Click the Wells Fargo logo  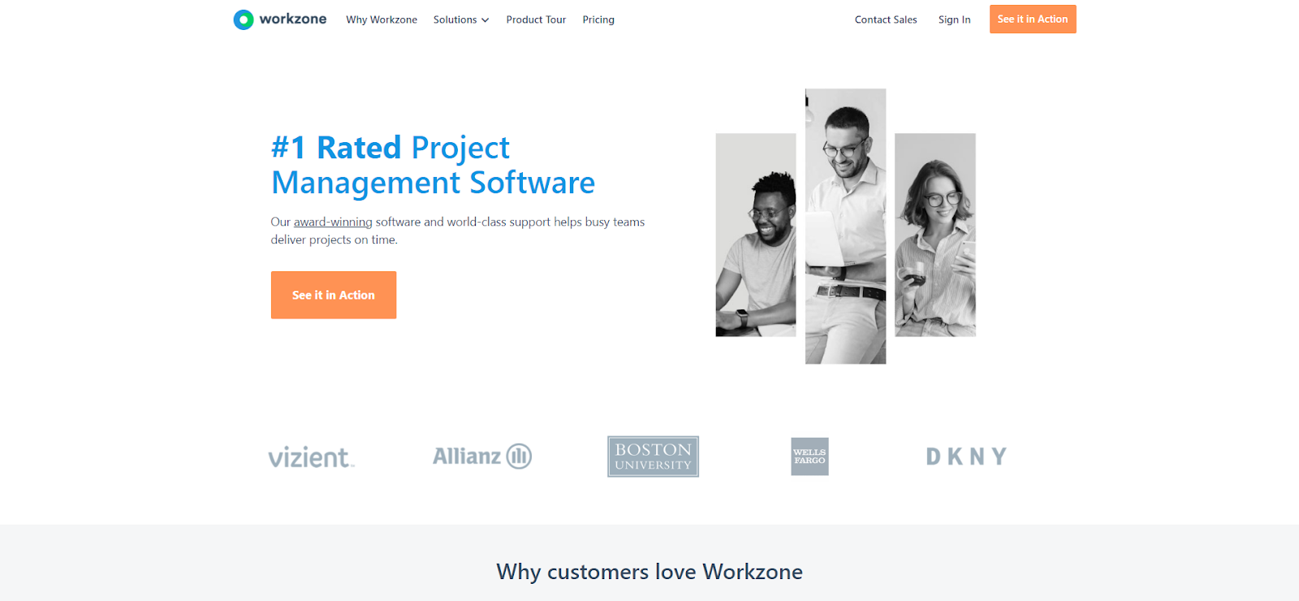tap(809, 456)
